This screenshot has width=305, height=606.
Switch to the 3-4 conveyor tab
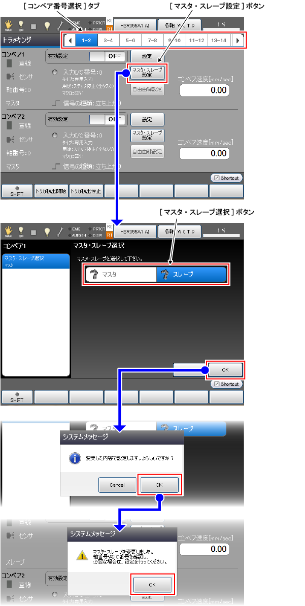(108, 40)
